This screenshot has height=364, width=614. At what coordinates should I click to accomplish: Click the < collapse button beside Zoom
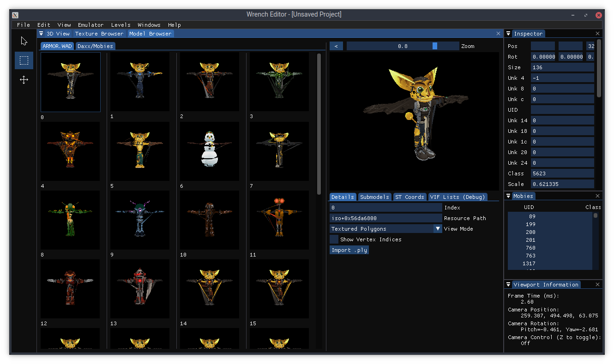pos(336,46)
